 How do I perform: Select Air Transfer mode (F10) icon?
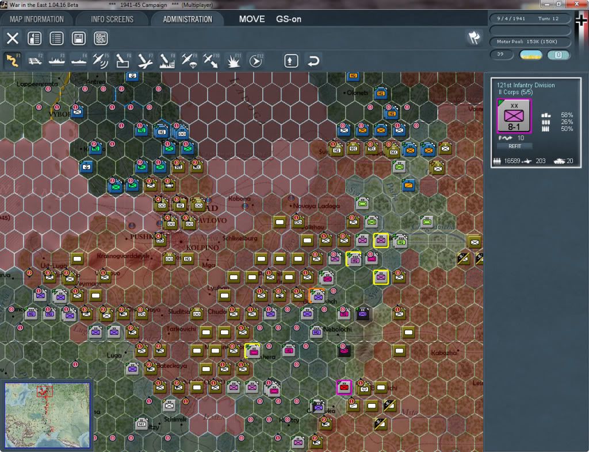pyautogui.click(x=211, y=60)
